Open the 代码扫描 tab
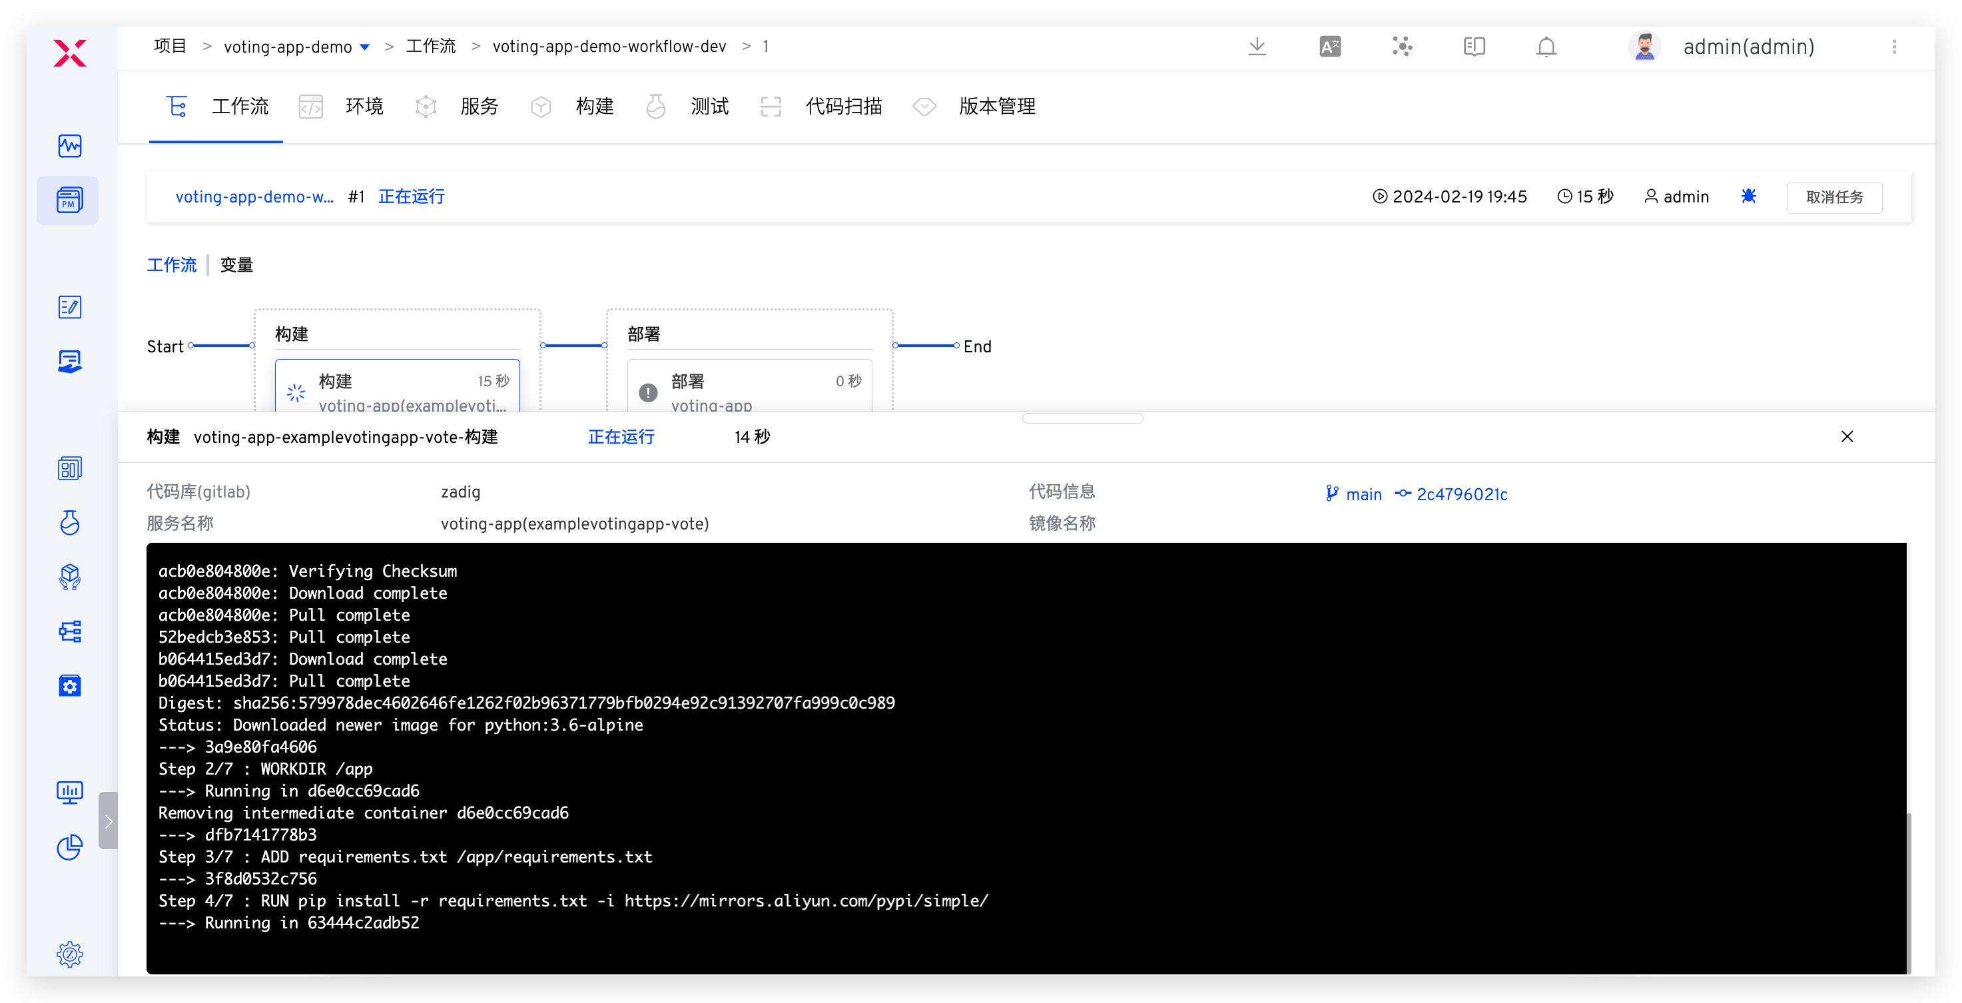 click(x=843, y=107)
